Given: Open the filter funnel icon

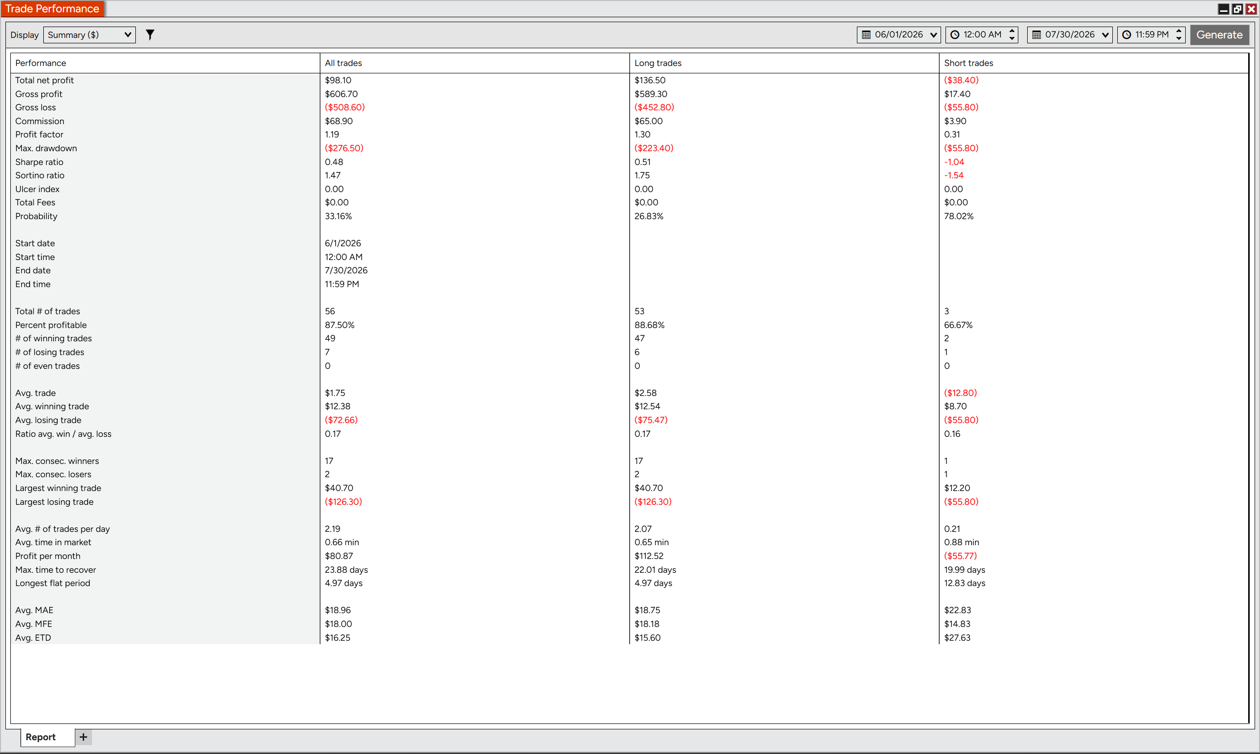Looking at the screenshot, I should click(x=150, y=34).
